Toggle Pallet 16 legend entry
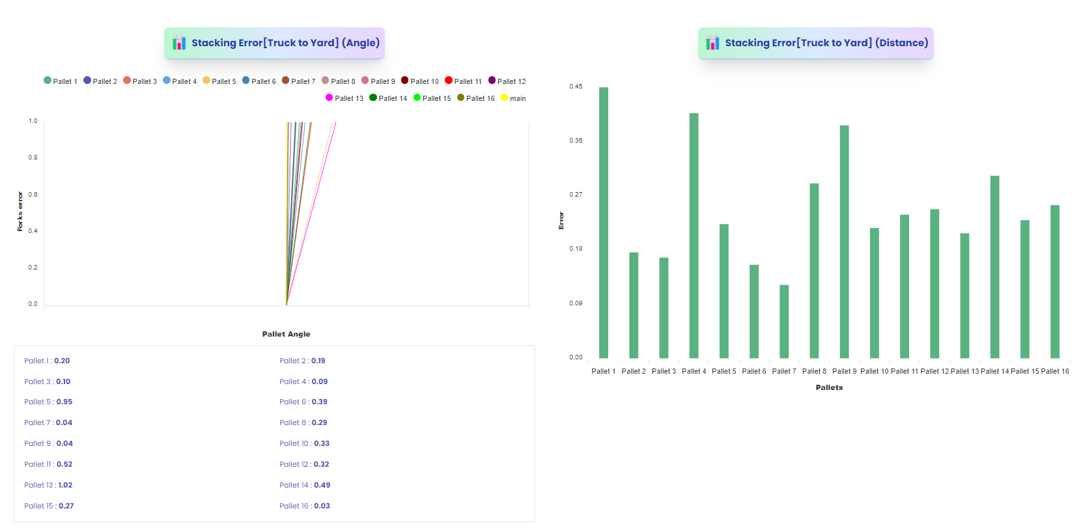Viewport: 1081px width, 528px height. 476,98
